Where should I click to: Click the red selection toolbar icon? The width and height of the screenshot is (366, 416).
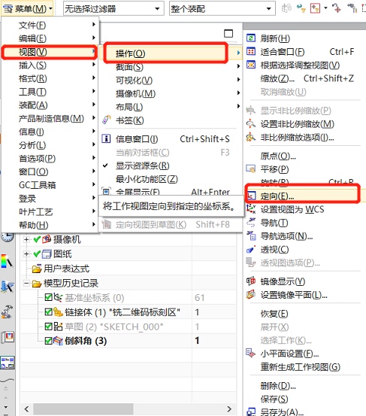click(315, 8)
